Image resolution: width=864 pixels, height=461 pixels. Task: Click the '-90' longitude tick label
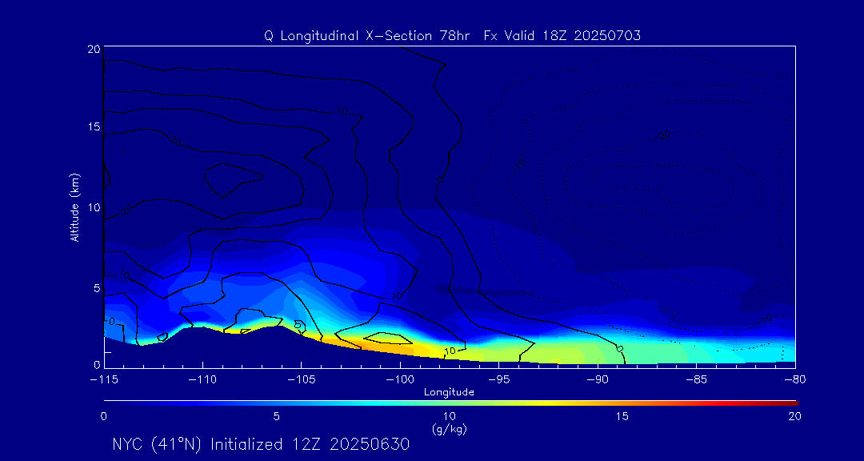(598, 380)
